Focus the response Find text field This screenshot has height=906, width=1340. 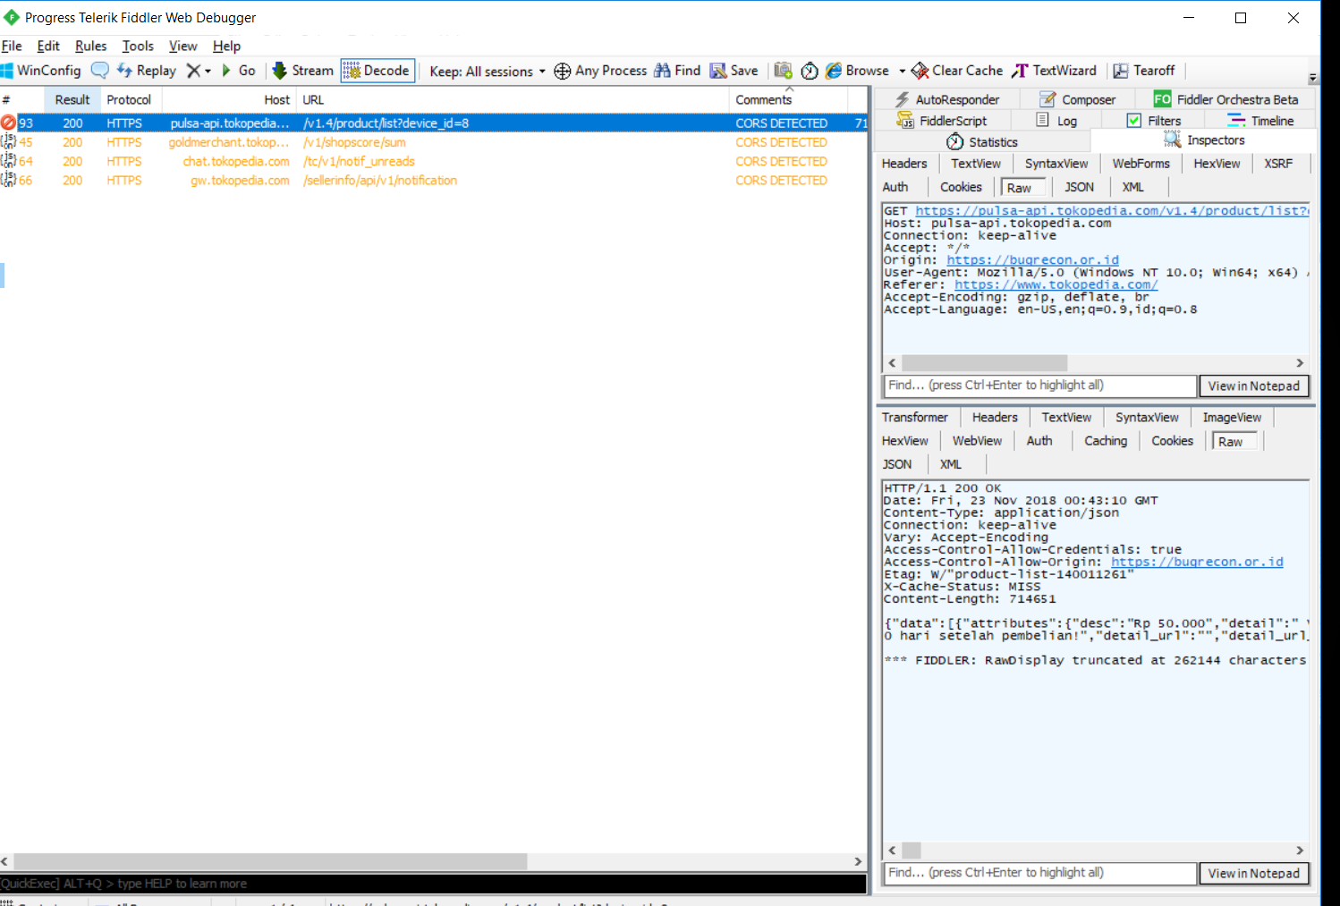(1039, 873)
